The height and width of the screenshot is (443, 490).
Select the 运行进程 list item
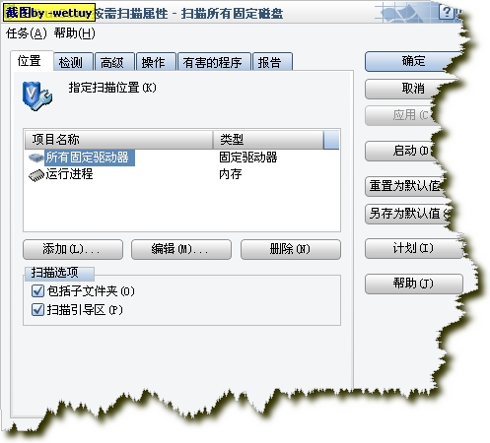pos(69,174)
